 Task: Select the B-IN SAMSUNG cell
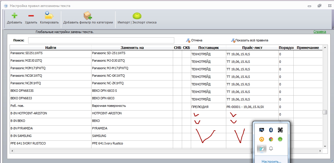pos(51,137)
